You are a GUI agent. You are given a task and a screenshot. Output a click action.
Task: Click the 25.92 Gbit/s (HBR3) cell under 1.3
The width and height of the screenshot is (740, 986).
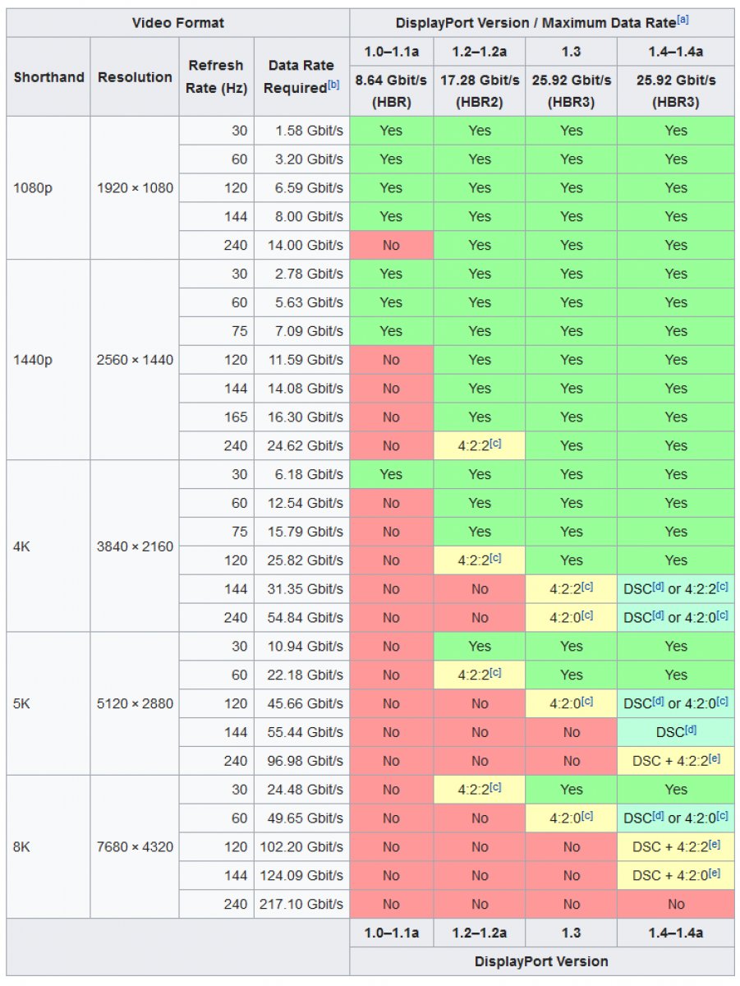(571, 91)
